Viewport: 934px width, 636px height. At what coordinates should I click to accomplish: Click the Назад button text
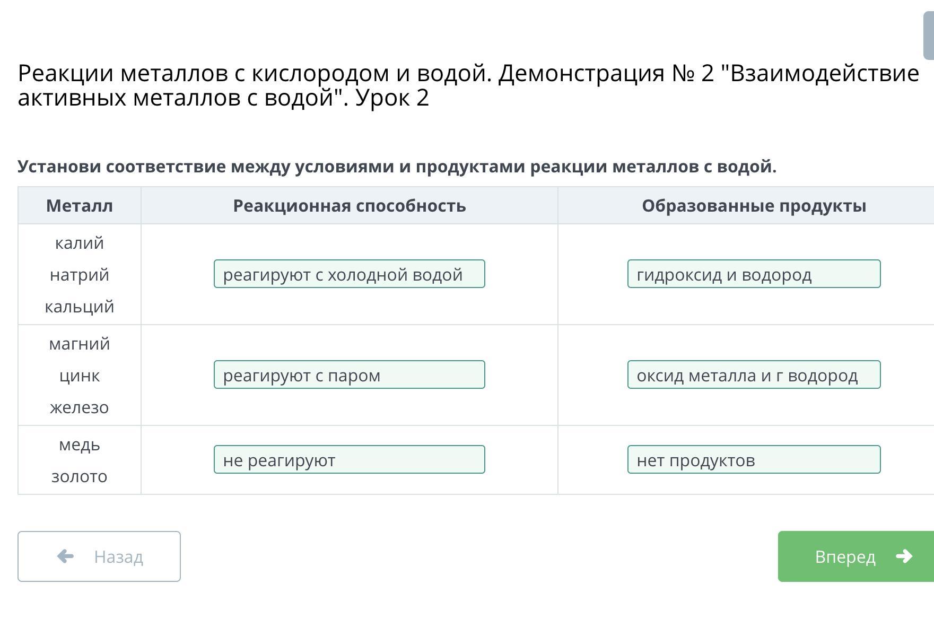pos(119,556)
